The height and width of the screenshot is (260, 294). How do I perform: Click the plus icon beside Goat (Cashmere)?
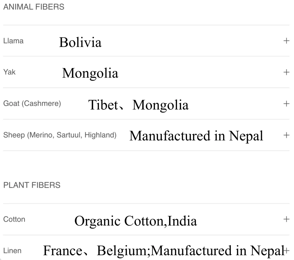click(x=286, y=103)
